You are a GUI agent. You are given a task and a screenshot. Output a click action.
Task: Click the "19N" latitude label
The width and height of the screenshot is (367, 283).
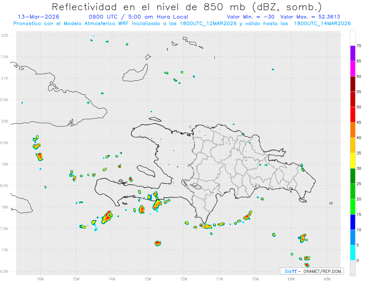point(5,164)
